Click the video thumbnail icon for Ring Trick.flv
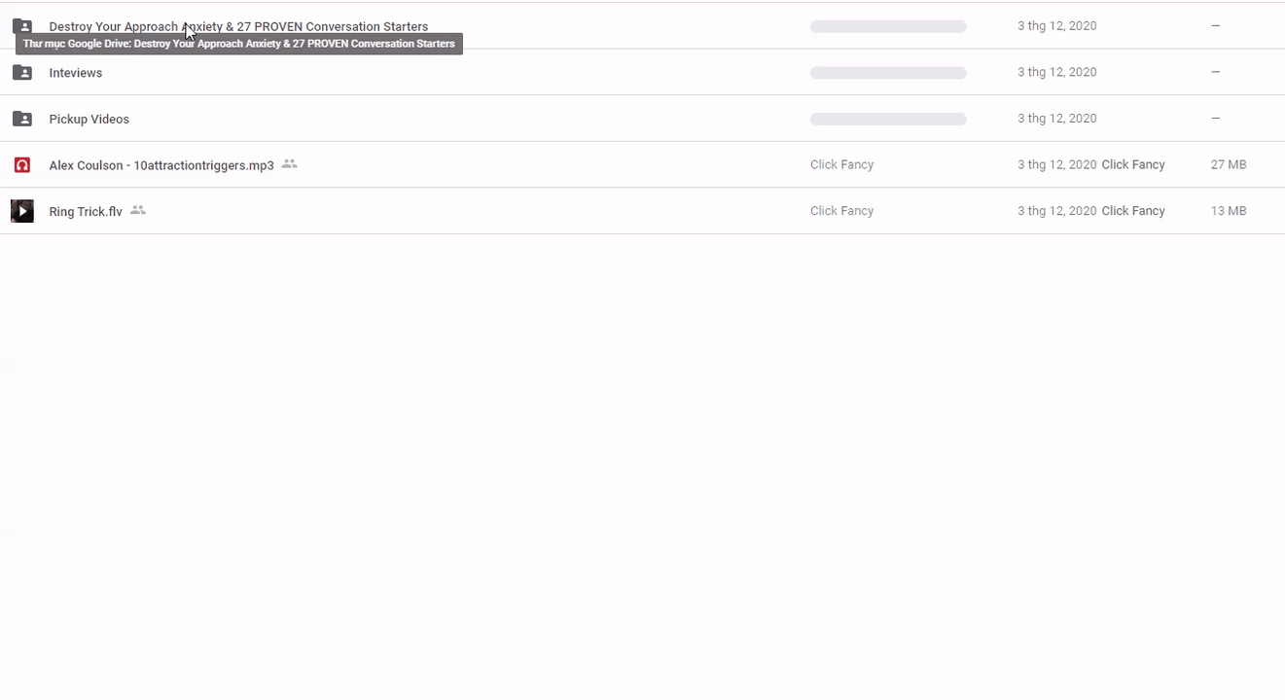This screenshot has width=1285, height=700. (x=22, y=211)
